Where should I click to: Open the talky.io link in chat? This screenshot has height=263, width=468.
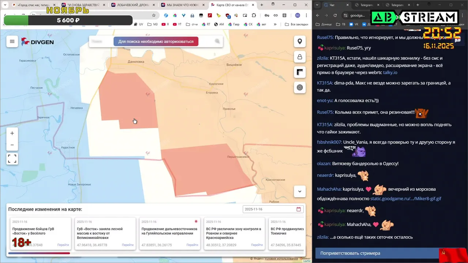390,73
